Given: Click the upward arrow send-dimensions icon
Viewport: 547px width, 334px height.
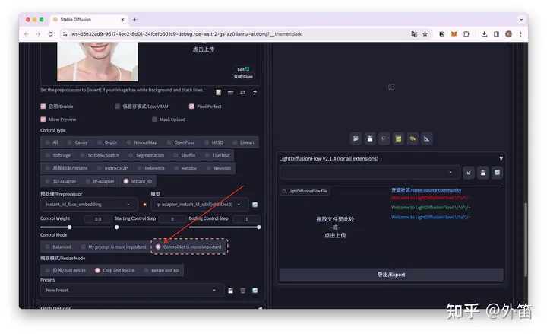Looking at the screenshot, I should point(255,93).
